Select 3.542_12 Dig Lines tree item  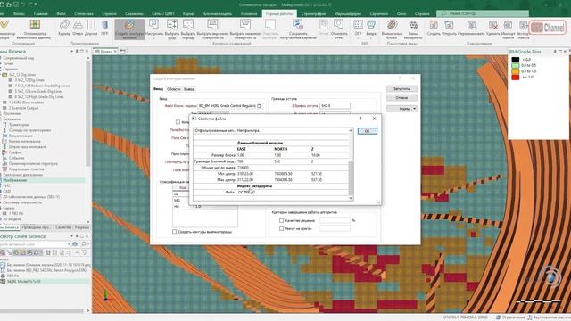point(29,80)
